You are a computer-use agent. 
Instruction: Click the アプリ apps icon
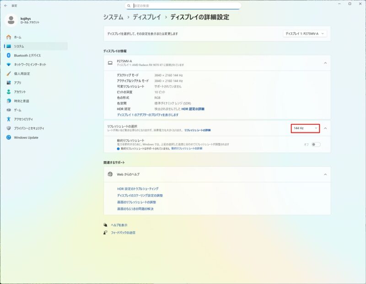(x=9, y=83)
